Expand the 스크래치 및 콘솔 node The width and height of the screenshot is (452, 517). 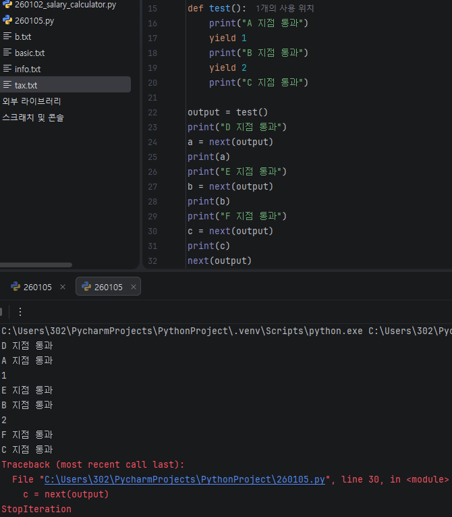click(33, 117)
